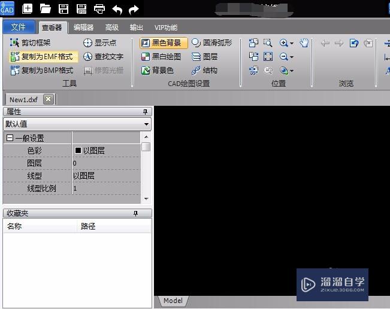Switch to the 输出 tab
This screenshot has height=309, width=390.
click(x=137, y=27)
